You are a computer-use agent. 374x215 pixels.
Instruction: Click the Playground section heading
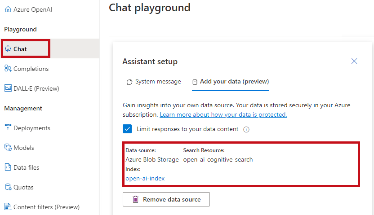point(21,30)
